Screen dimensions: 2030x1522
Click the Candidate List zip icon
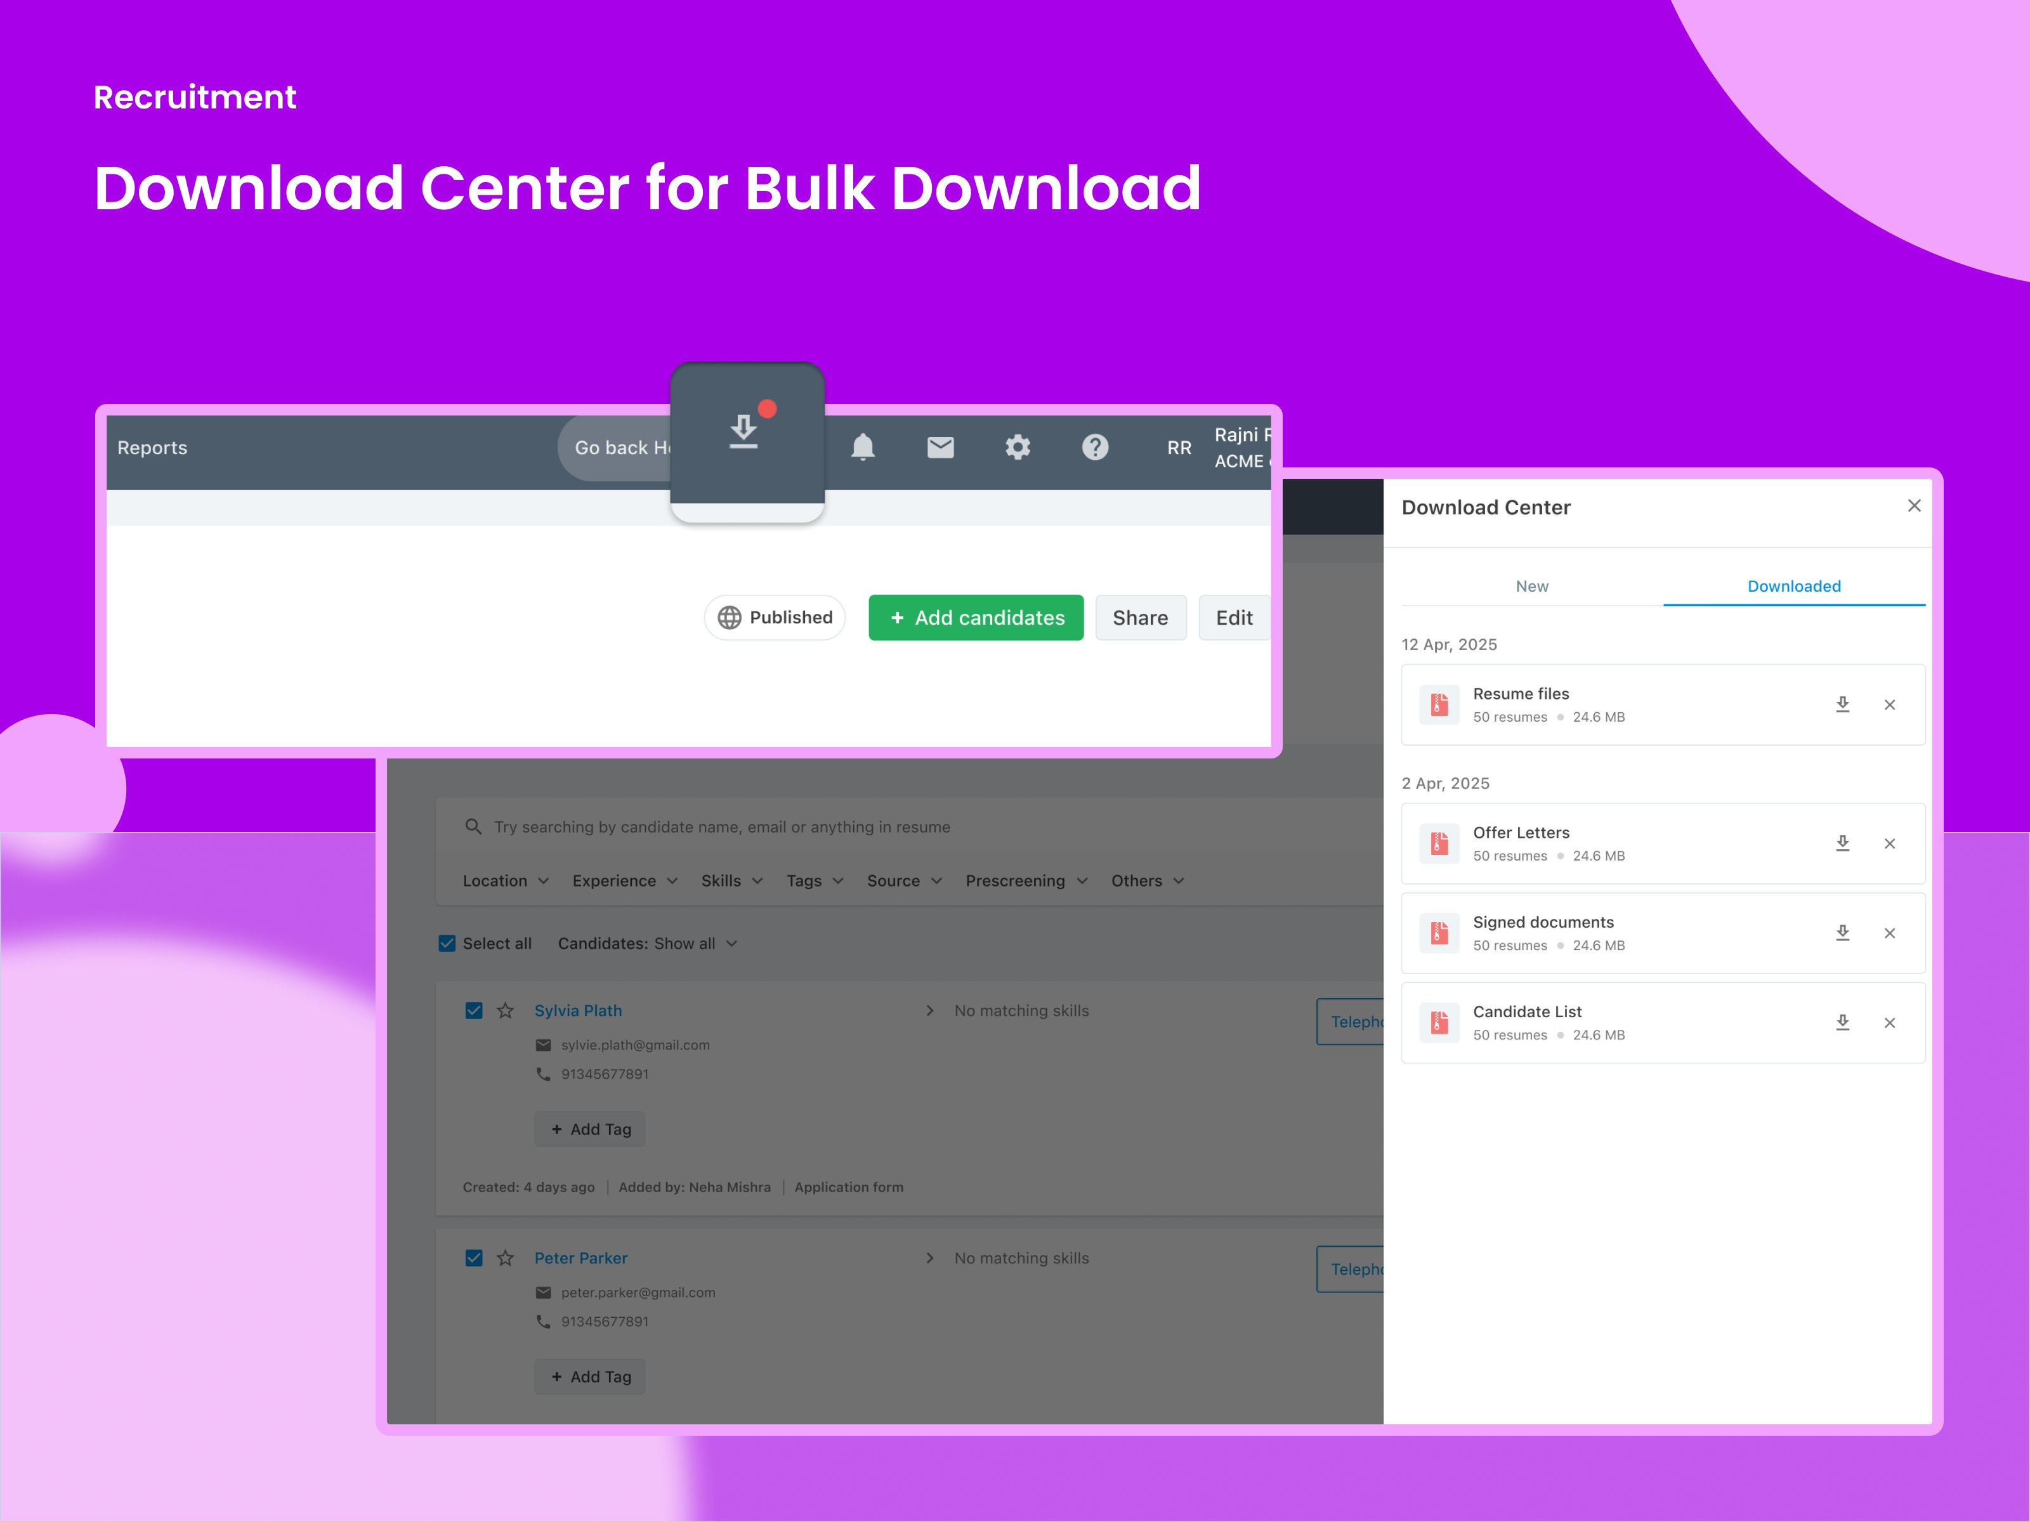1439,1023
